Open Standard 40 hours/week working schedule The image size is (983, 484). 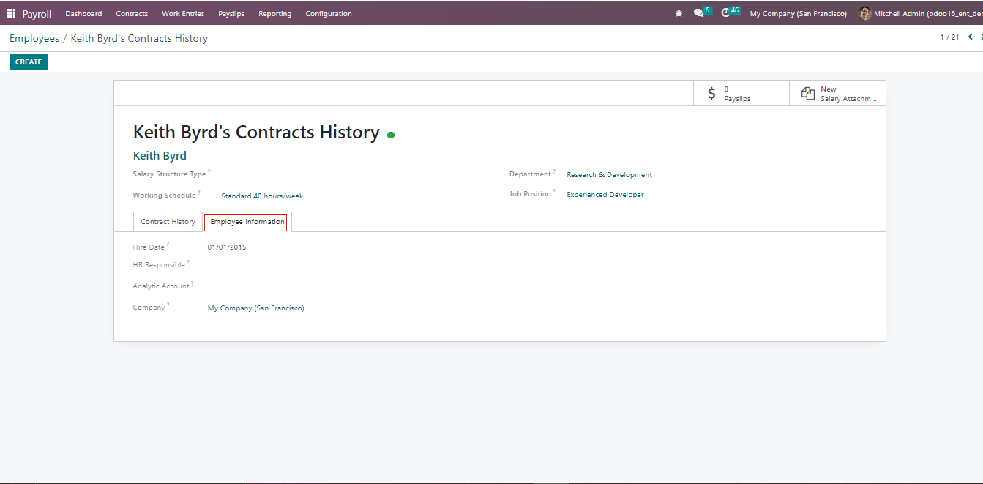click(262, 196)
